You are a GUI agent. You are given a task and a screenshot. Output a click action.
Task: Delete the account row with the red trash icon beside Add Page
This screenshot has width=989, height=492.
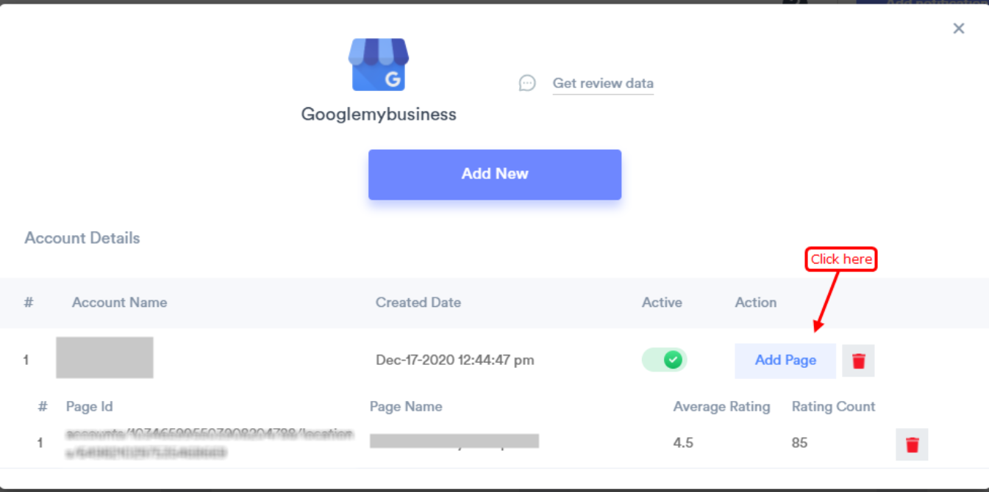[x=858, y=361]
